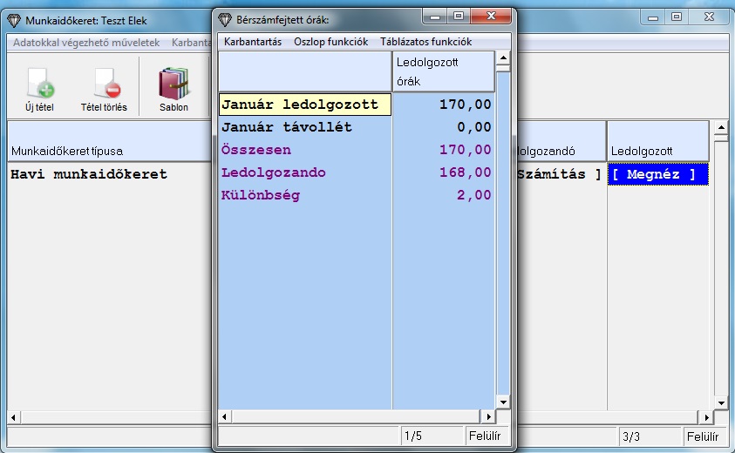This screenshot has height=453, width=735.
Task: Click the Tétel törlés toolbar icon
Action: pos(104,85)
